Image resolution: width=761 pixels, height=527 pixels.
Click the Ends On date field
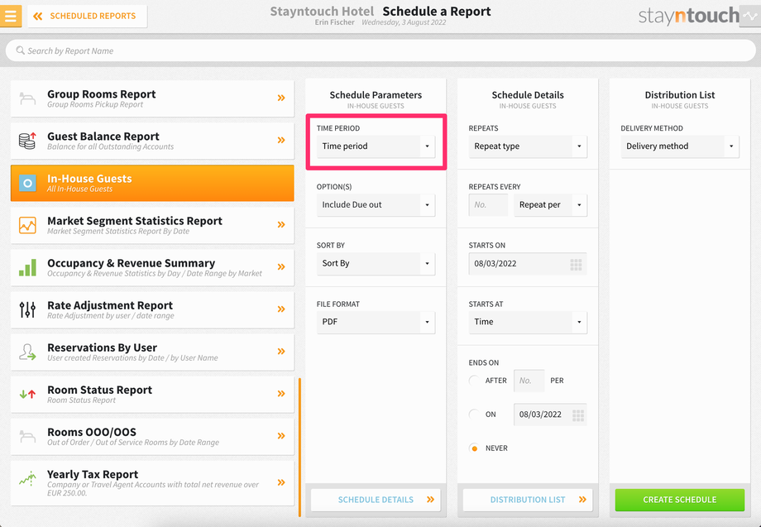point(550,414)
